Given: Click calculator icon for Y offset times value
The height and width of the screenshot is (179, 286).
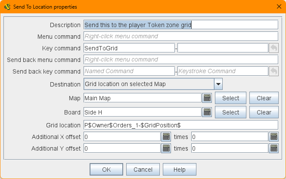Looking at the screenshot, I should click(x=274, y=148).
